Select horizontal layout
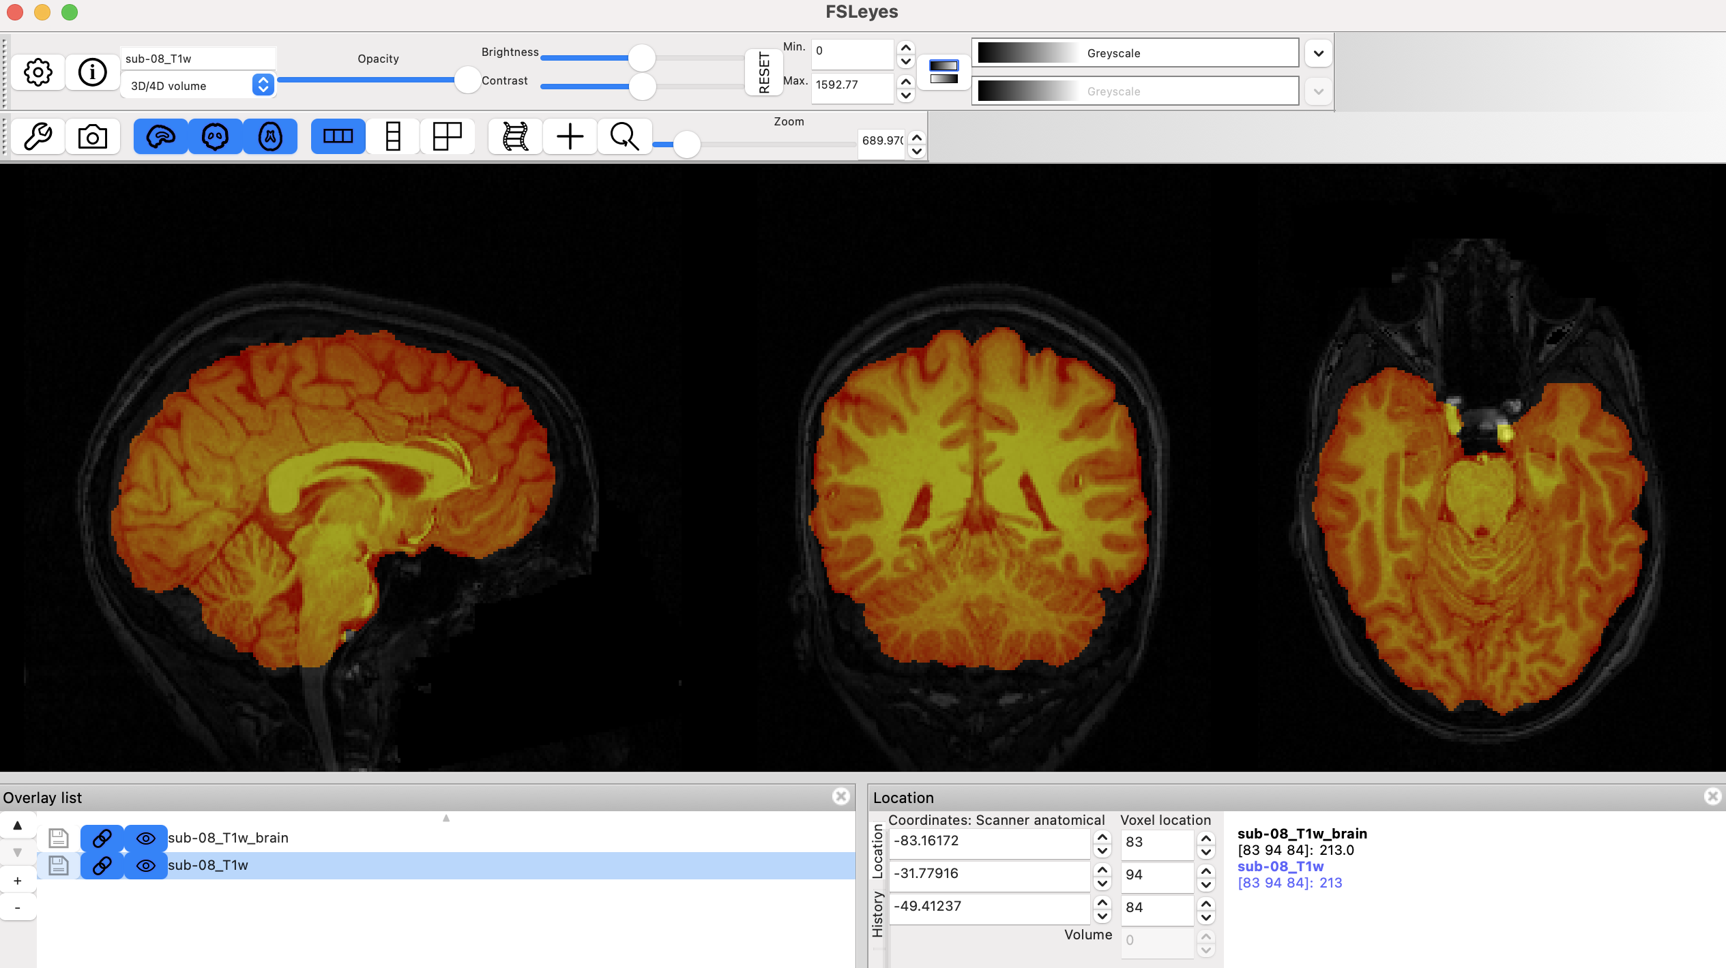Viewport: 1726px width, 968px height. pos(338,136)
